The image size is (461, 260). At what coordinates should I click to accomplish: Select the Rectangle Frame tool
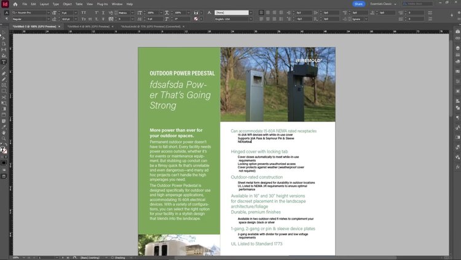4,85
